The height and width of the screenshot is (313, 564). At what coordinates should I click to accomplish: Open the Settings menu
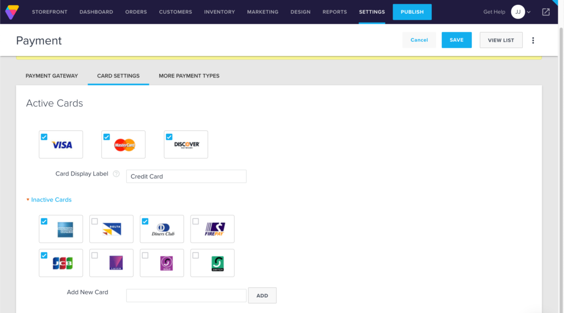coord(372,12)
